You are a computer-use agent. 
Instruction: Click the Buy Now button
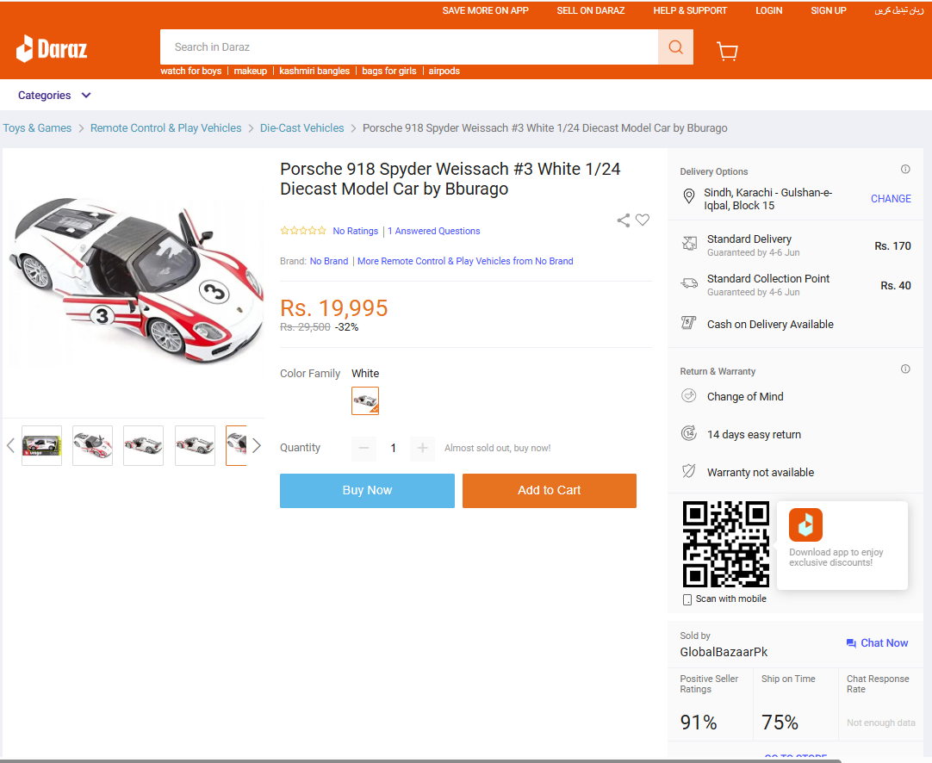click(x=367, y=491)
